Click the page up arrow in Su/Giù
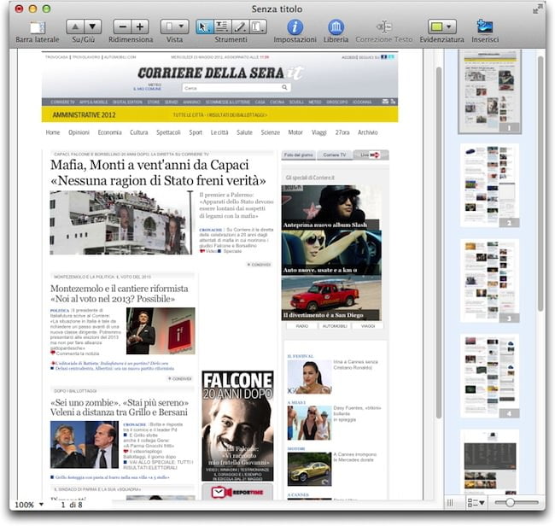Image resolution: width=555 pixels, height=526 pixels. pos(74,27)
